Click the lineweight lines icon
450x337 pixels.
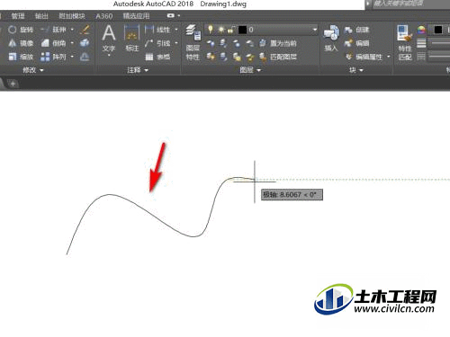421,43
